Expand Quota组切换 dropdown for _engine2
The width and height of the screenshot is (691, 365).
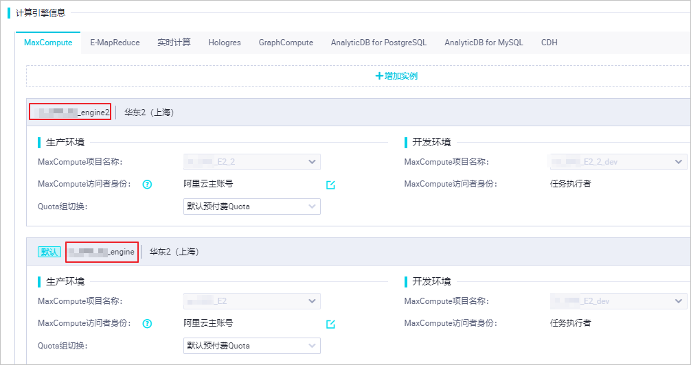point(251,207)
